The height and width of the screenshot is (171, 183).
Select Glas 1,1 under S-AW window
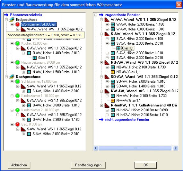[x=128, y=48]
